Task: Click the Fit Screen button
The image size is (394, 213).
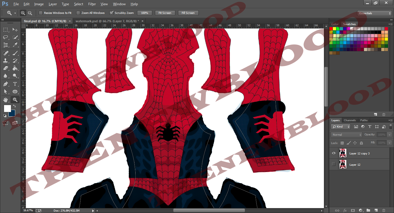Action: click(165, 13)
